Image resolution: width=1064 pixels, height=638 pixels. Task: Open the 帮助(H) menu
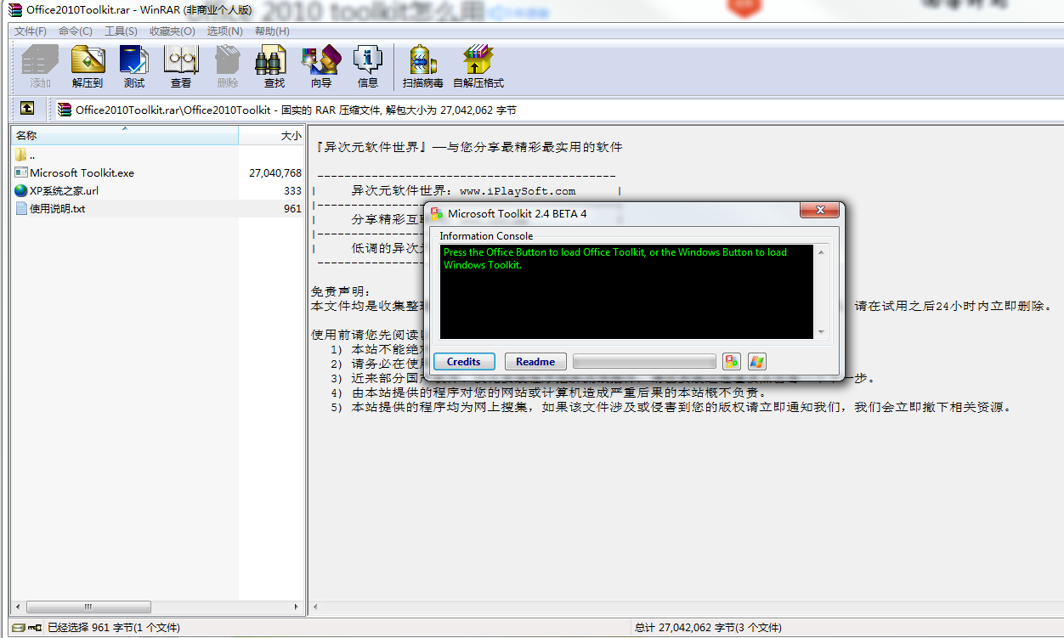[x=271, y=31]
